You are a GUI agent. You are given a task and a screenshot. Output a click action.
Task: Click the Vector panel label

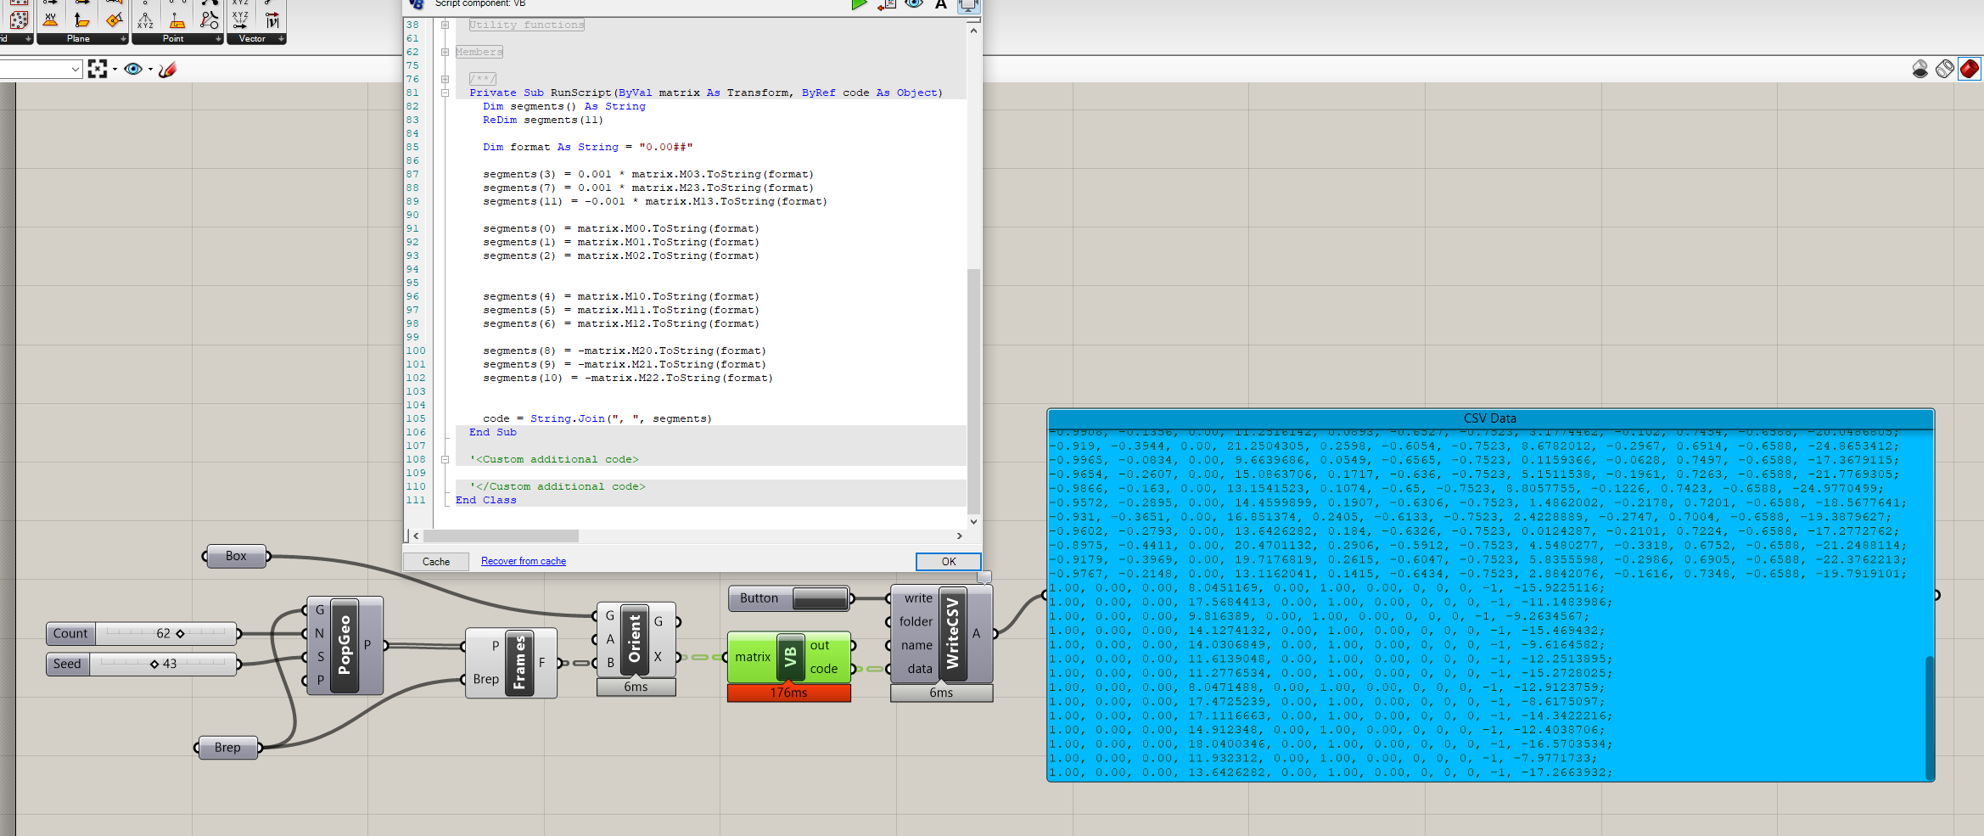(251, 38)
